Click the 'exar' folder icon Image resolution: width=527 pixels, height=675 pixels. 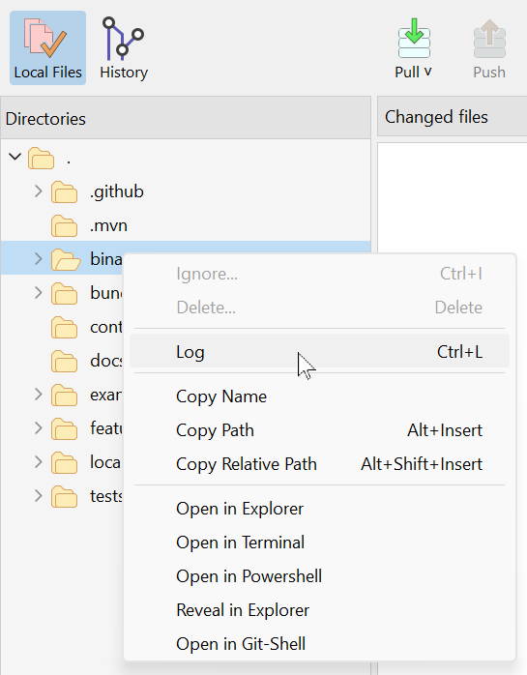pos(64,396)
